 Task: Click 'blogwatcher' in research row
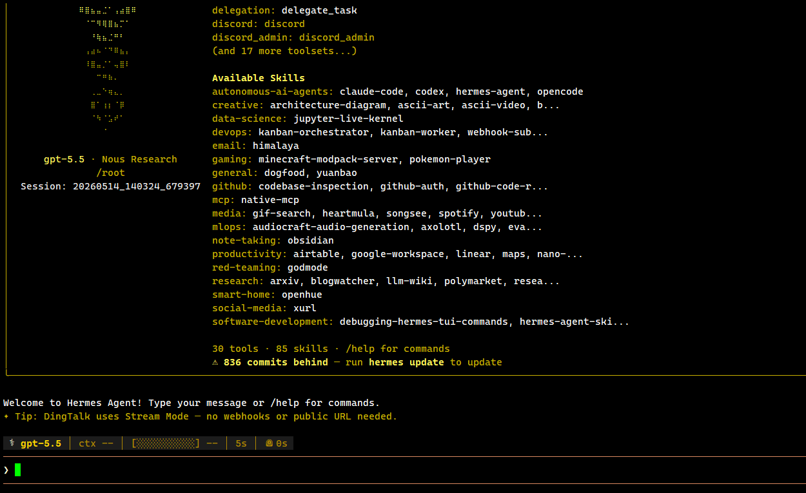pos(342,281)
